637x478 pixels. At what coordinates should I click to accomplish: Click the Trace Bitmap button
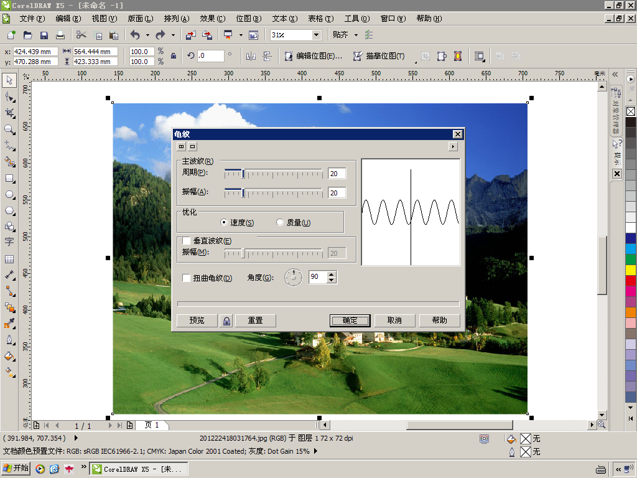coord(379,56)
